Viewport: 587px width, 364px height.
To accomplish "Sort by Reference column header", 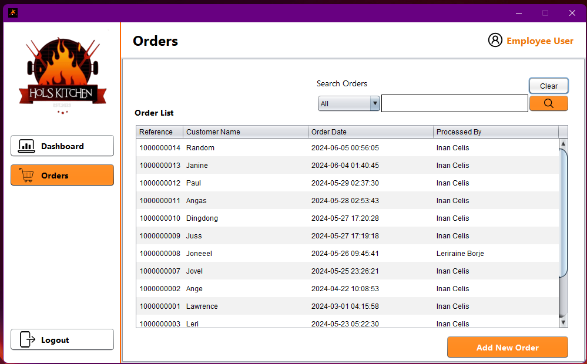I will pos(159,132).
